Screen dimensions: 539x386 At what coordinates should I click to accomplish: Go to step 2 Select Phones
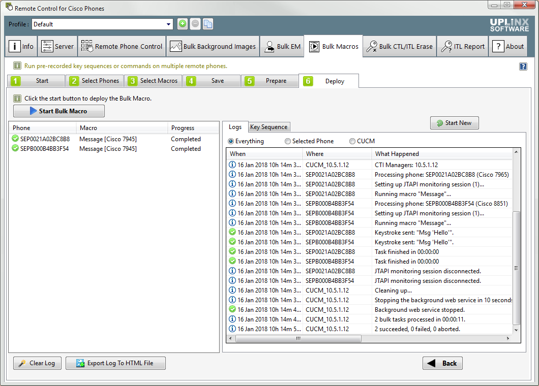(95, 81)
